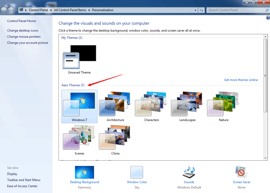Viewport: 270px width, 193px height.
Task: Click the Help question mark icon
Action: (x=268, y=18)
